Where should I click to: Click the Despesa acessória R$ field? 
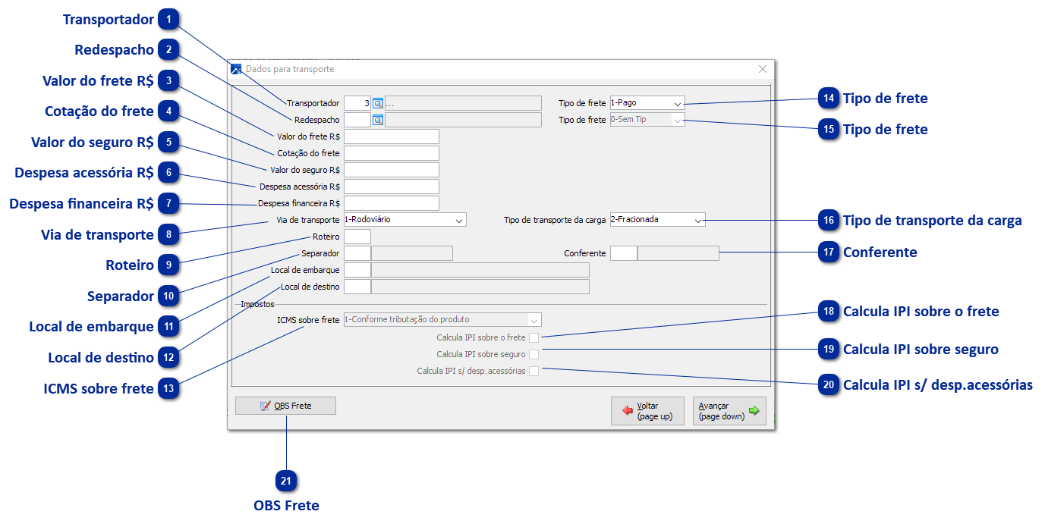point(392,187)
